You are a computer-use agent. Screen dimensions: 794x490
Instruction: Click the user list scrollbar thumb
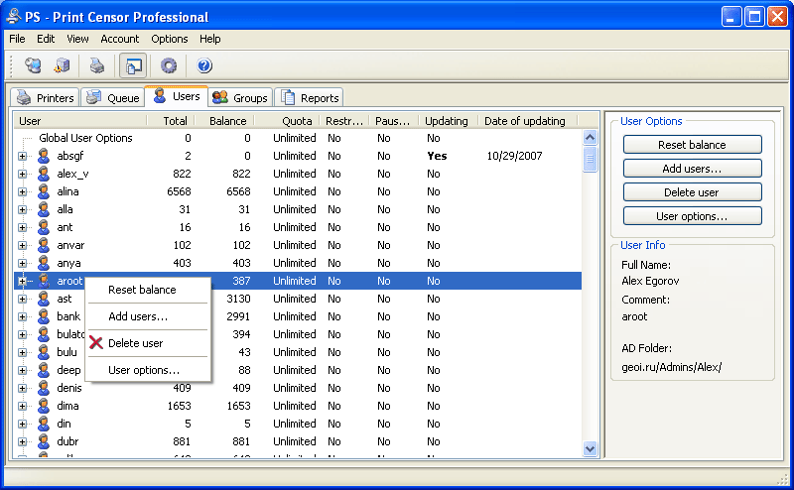coord(590,160)
